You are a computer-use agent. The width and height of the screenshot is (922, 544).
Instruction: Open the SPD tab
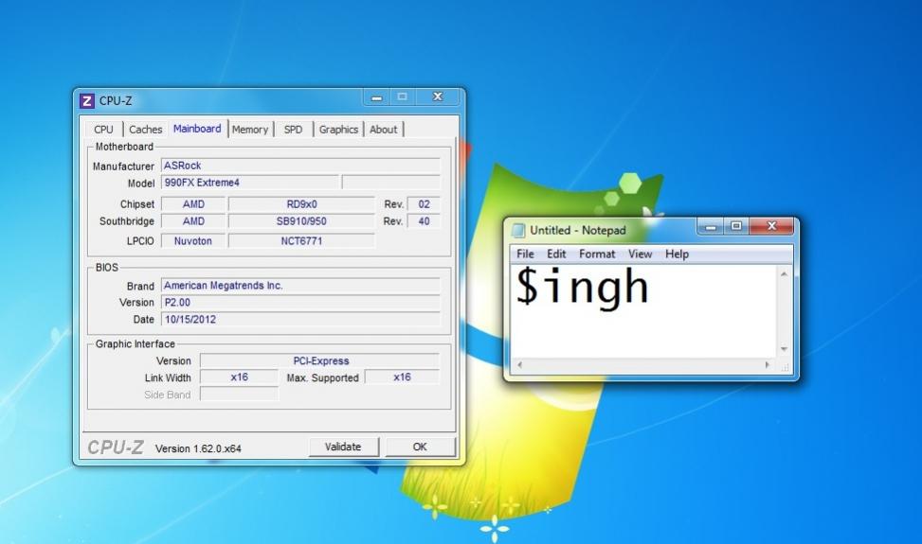[293, 129]
